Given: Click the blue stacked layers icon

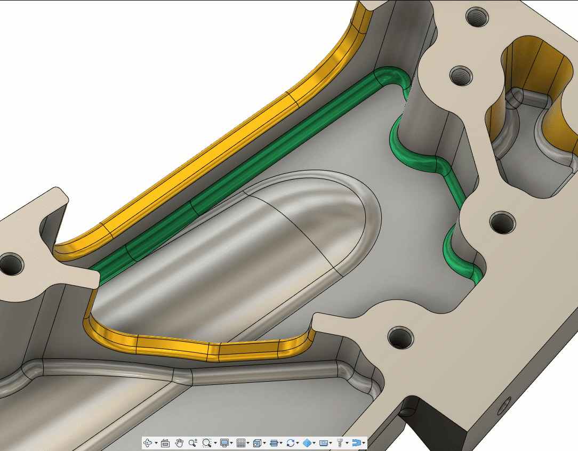Looking at the screenshot, I should [274, 442].
